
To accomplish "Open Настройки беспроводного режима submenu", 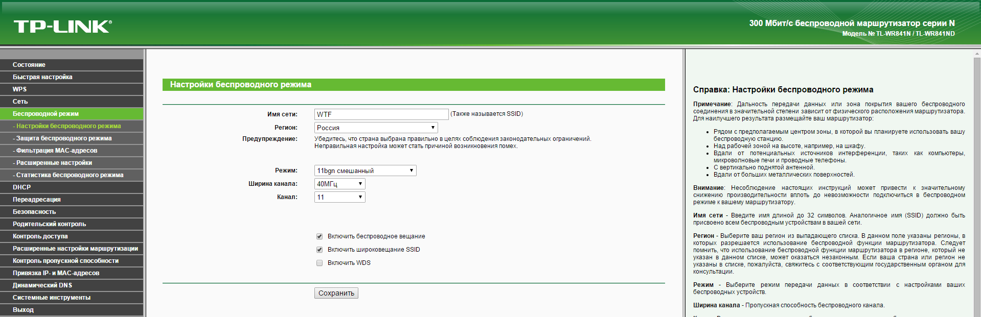I will point(72,126).
